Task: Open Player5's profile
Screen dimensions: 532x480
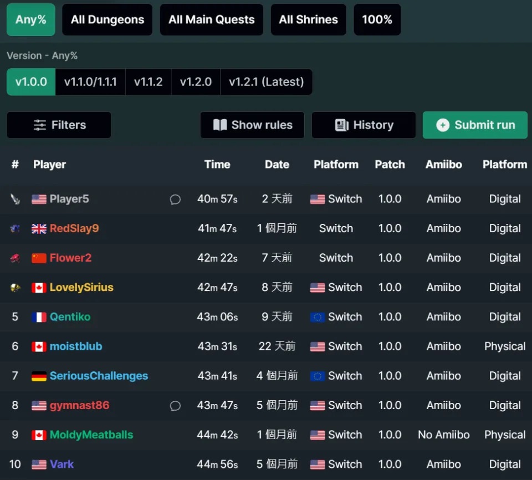Action: tap(69, 199)
